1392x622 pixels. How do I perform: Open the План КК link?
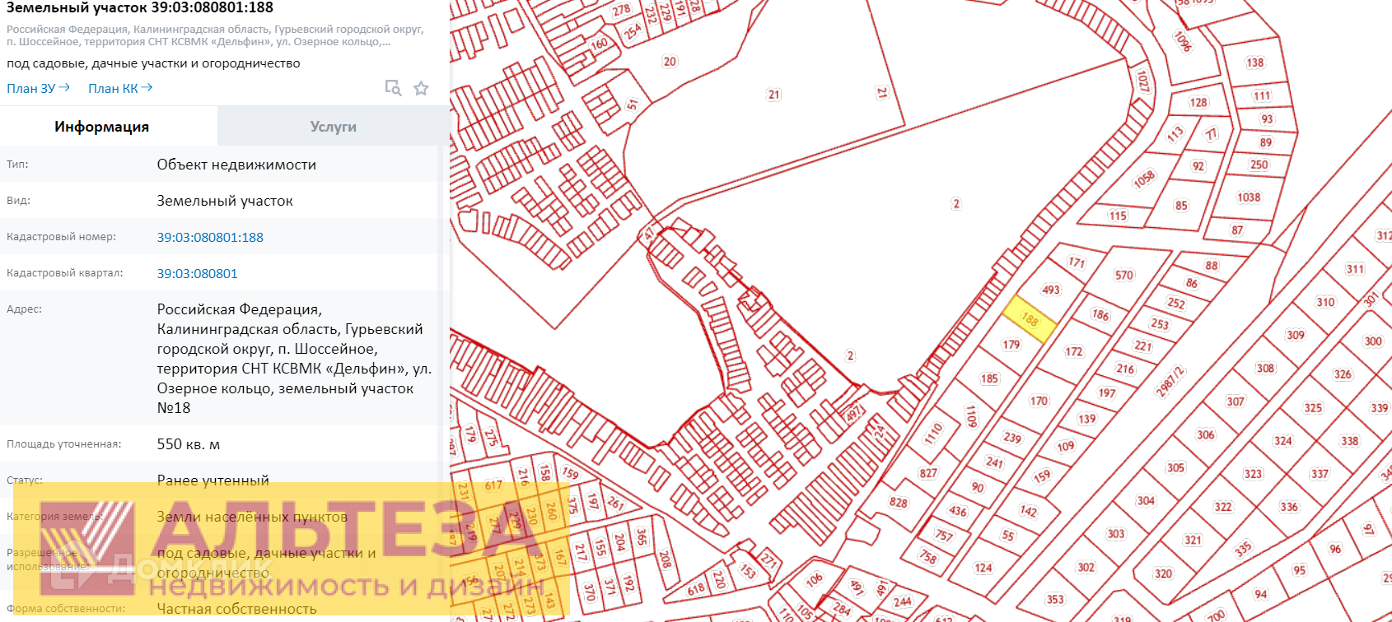120,88
